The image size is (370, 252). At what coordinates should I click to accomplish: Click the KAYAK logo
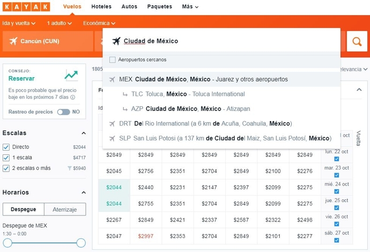click(x=27, y=7)
